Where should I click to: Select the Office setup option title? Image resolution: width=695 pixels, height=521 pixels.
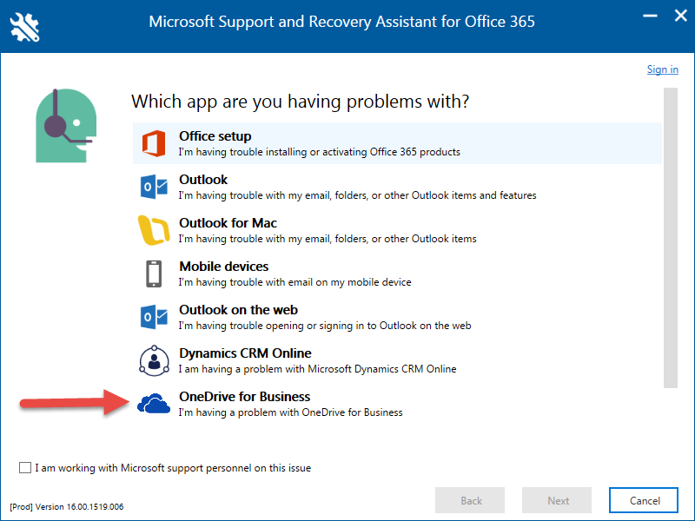point(215,136)
